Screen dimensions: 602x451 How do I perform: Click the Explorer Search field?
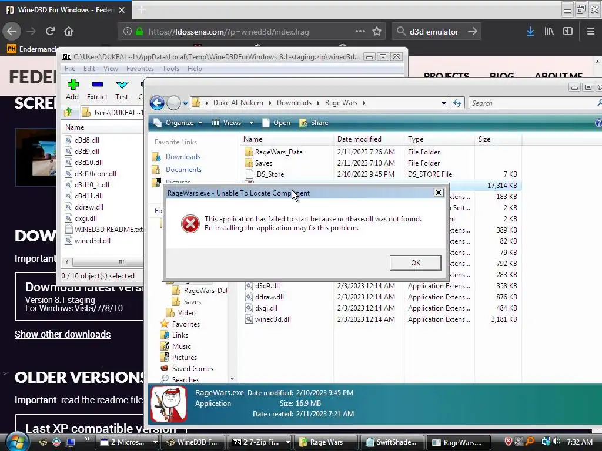(534, 103)
